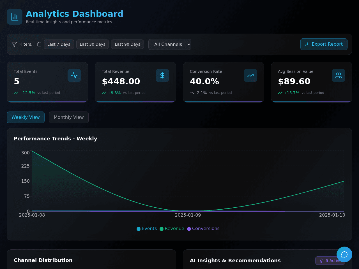
Task: Click the Channel Distribution heading
Action: click(43, 260)
